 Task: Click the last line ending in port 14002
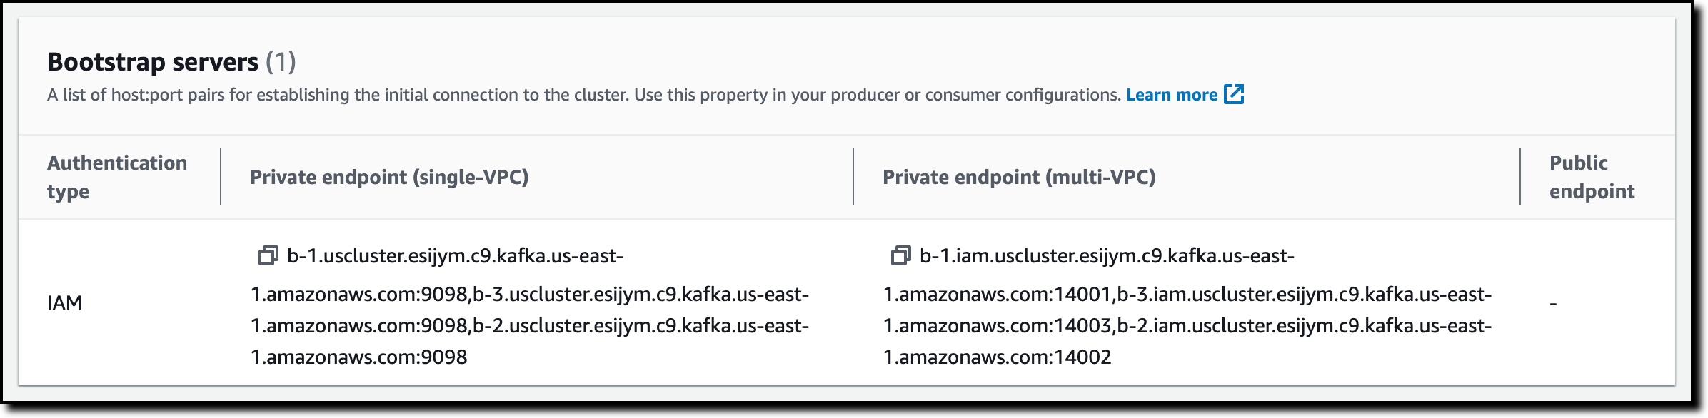(x=998, y=357)
